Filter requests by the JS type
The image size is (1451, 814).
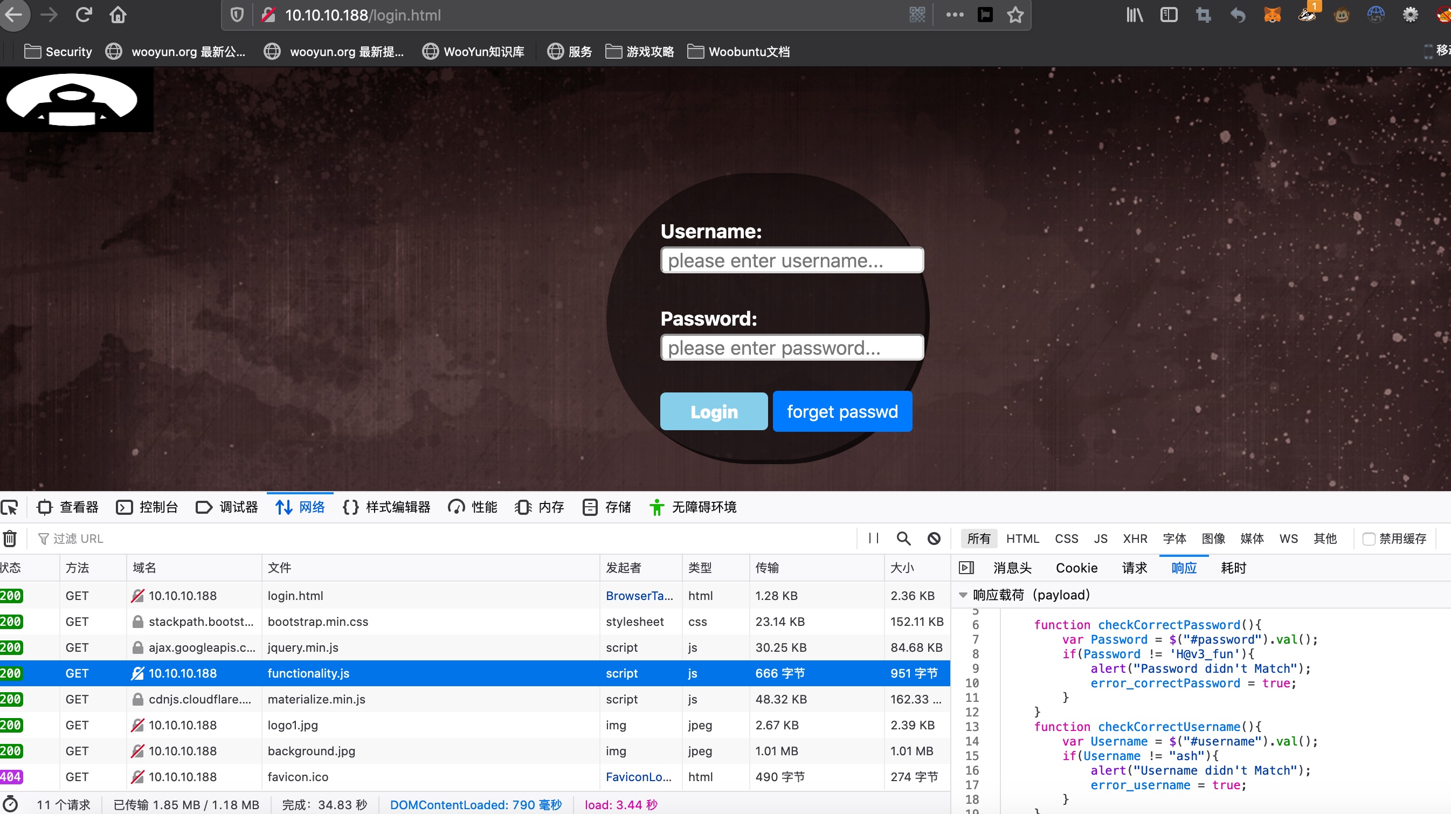pos(1100,539)
